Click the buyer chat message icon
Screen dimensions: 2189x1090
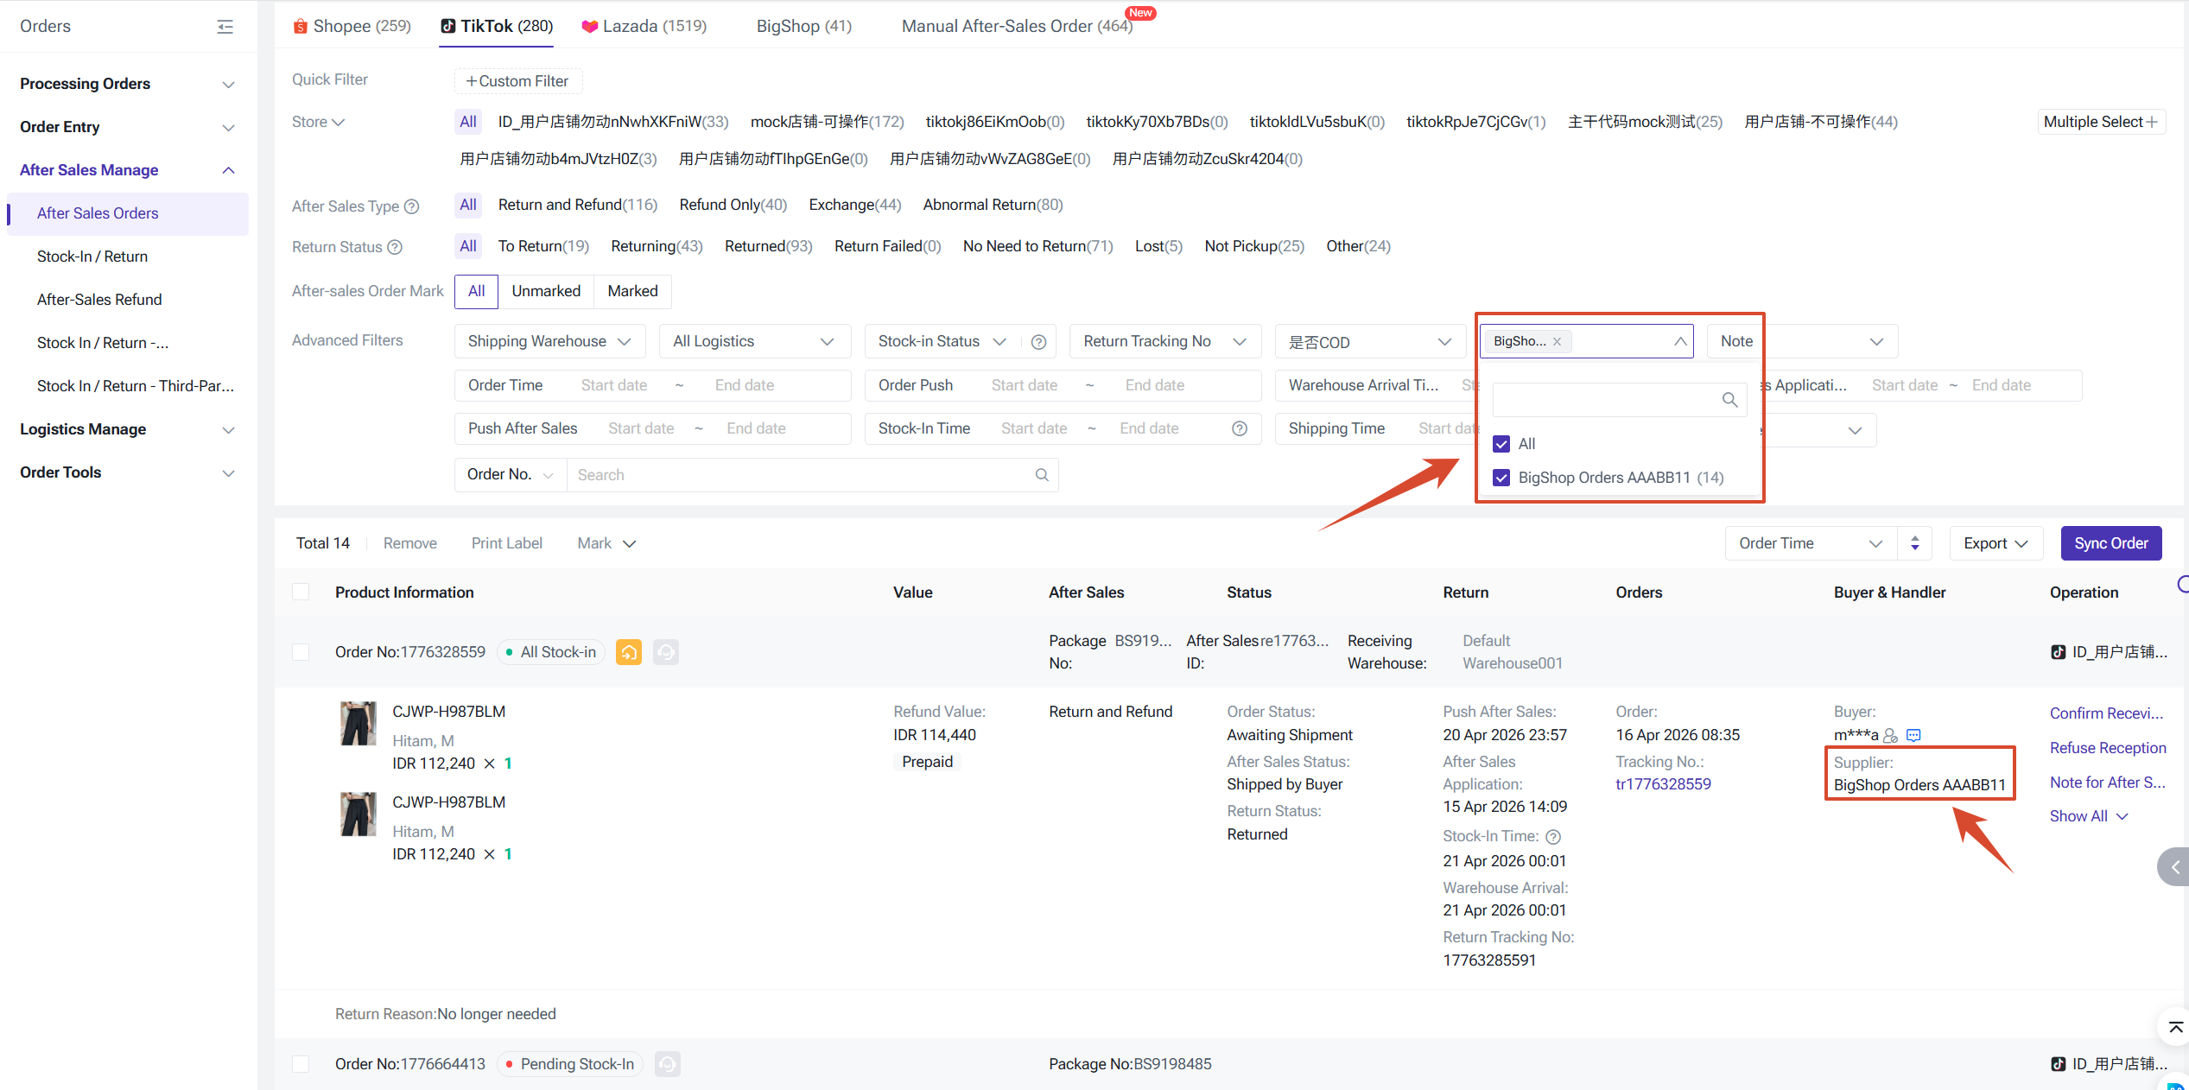(x=1913, y=736)
